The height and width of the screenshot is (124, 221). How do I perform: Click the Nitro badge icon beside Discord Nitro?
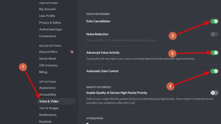(x=72, y=52)
